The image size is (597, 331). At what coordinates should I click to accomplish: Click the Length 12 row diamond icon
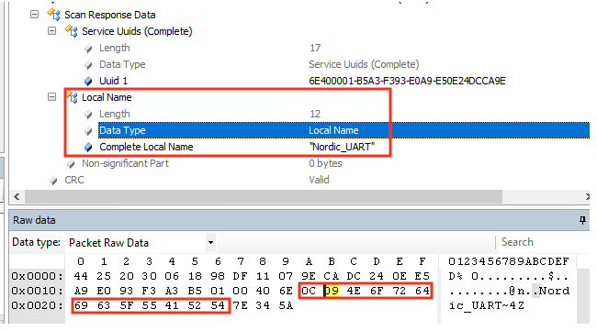click(x=88, y=114)
